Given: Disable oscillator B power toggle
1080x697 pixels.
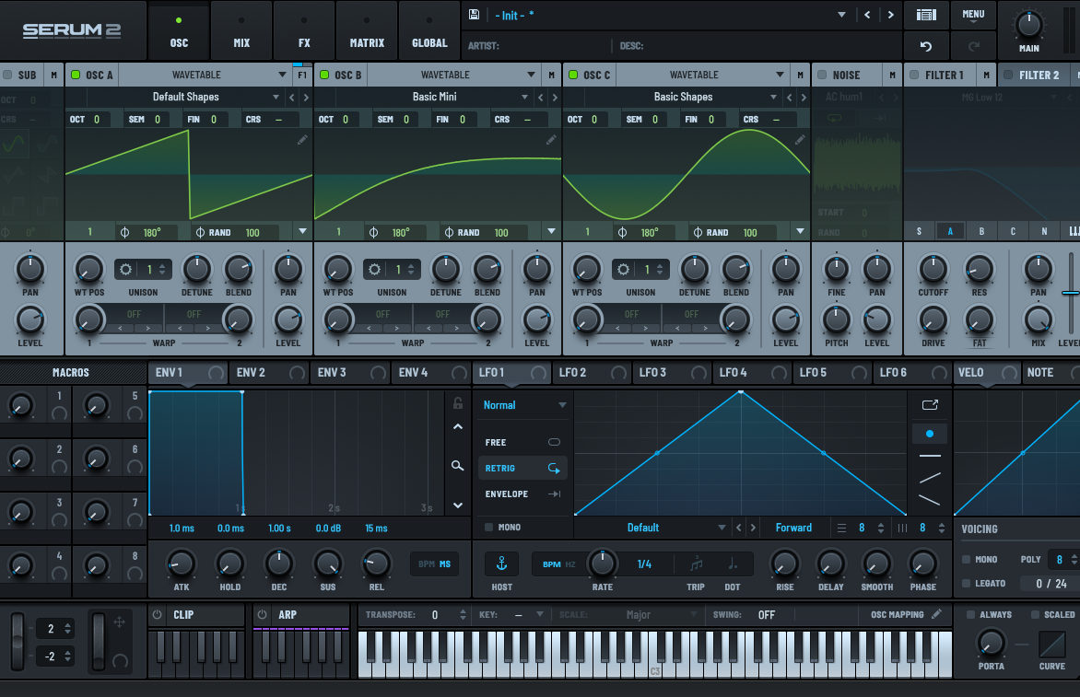Looking at the screenshot, I should (324, 75).
